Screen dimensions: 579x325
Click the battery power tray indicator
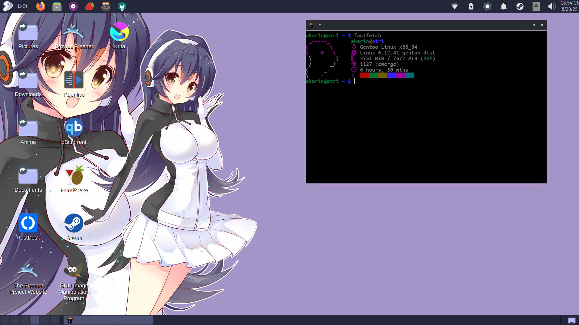[471, 6]
